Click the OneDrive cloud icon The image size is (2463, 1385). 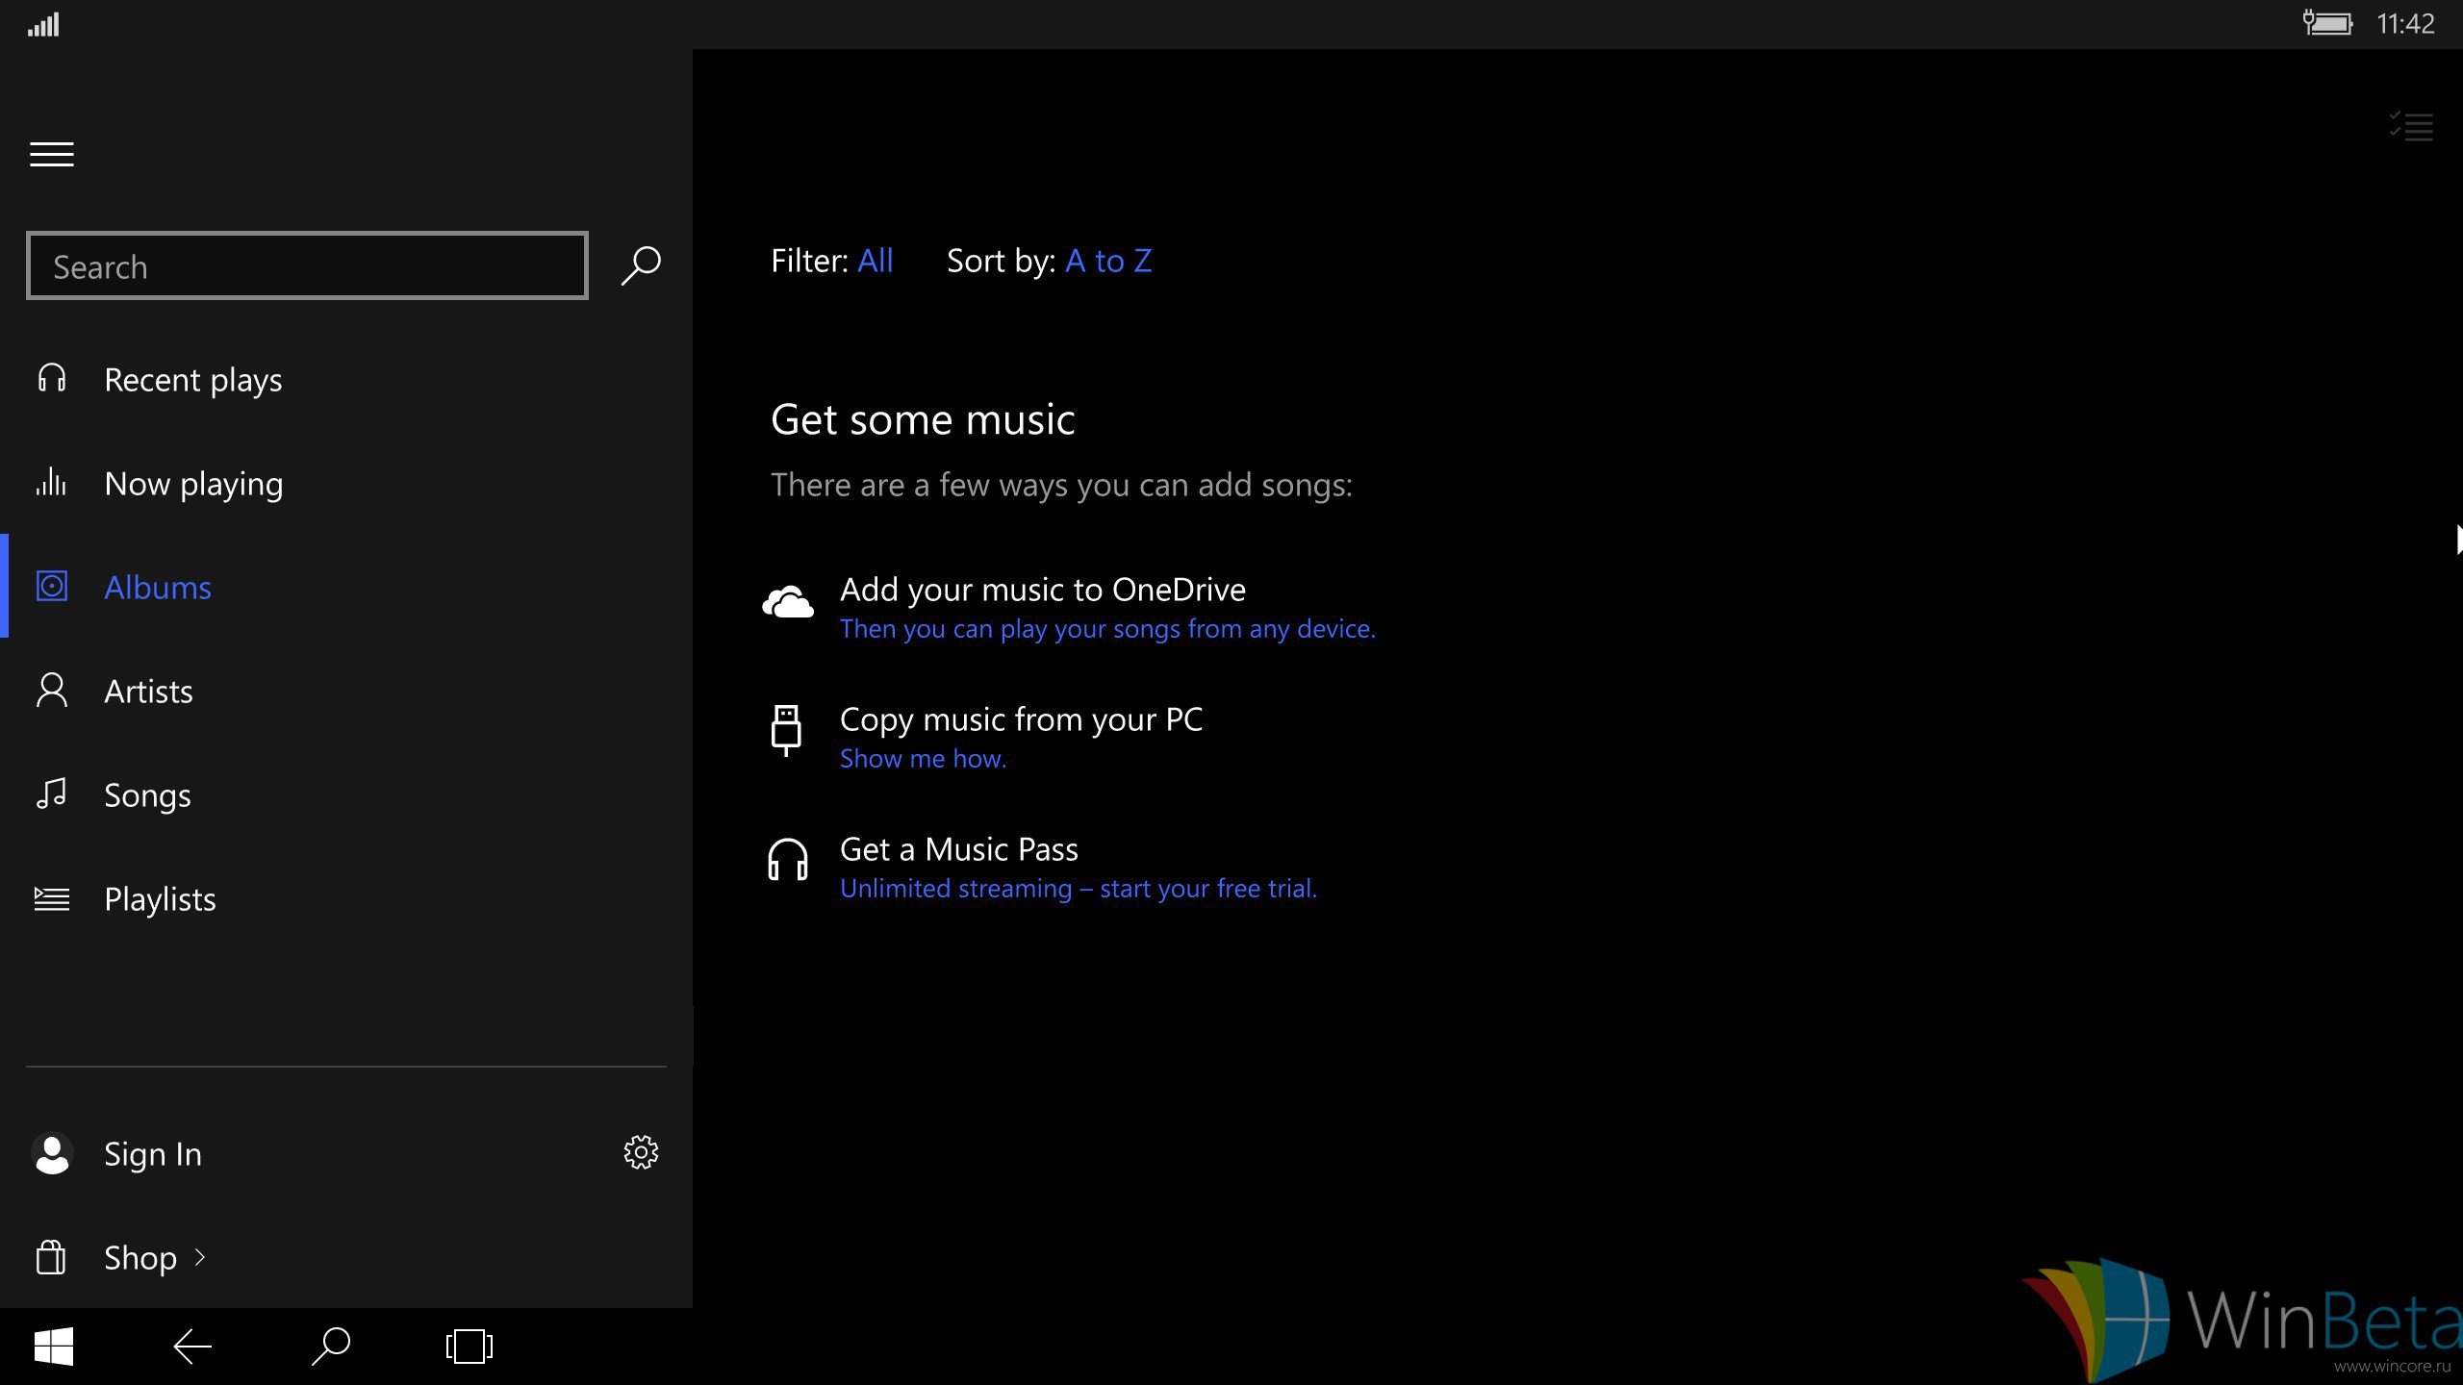(788, 602)
